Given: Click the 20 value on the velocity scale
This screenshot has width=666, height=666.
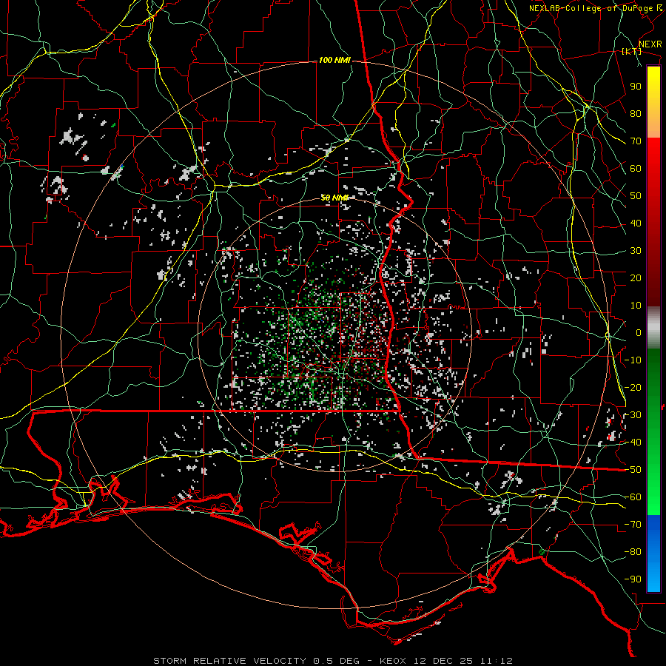Looking at the screenshot, I should 636,277.
